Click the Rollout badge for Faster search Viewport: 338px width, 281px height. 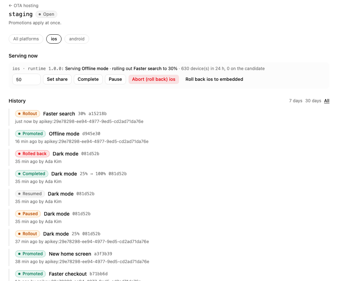pyautogui.click(x=28, y=114)
